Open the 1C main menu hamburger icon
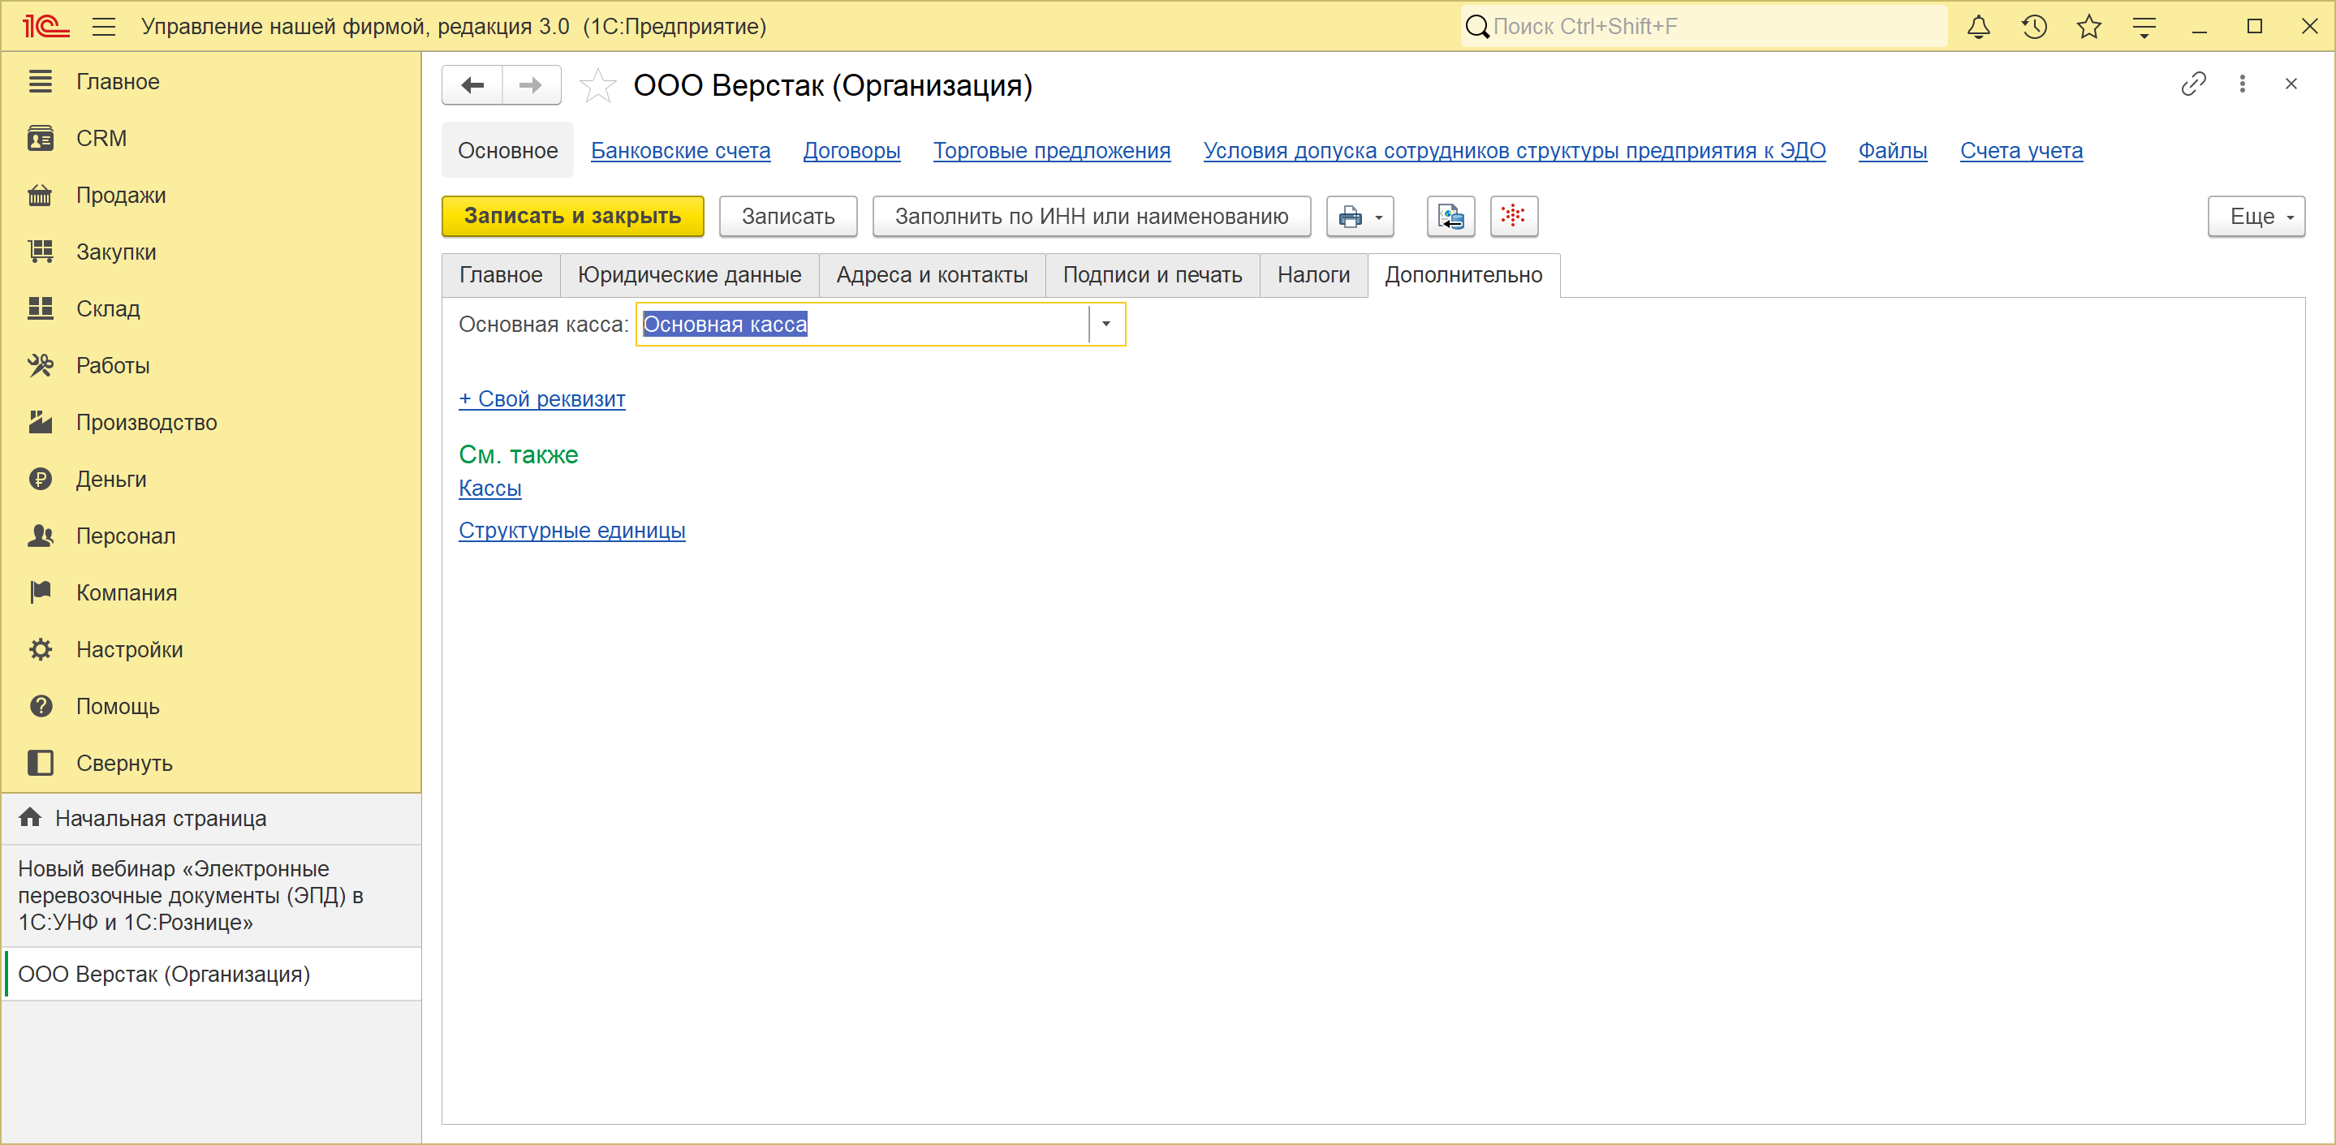Image resolution: width=2336 pixels, height=1145 pixels. pos(103,26)
